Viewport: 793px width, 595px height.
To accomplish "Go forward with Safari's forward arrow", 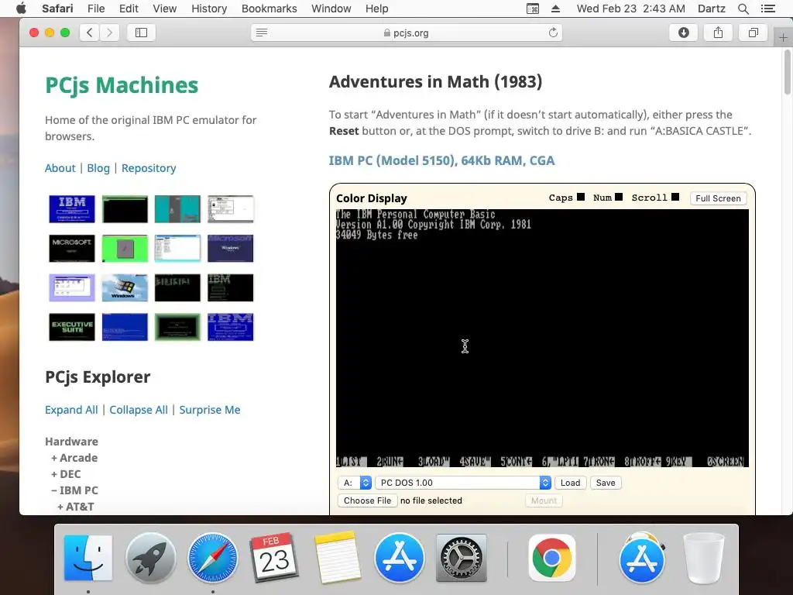I will tap(109, 33).
